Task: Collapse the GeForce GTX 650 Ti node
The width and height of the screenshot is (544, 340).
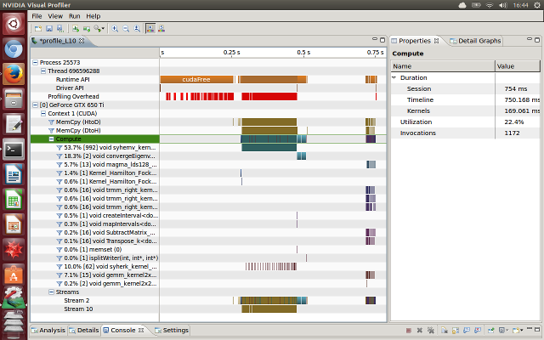Action: (x=35, y=105)
